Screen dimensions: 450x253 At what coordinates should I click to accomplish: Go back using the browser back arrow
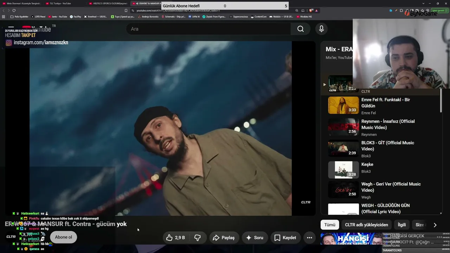4,11
